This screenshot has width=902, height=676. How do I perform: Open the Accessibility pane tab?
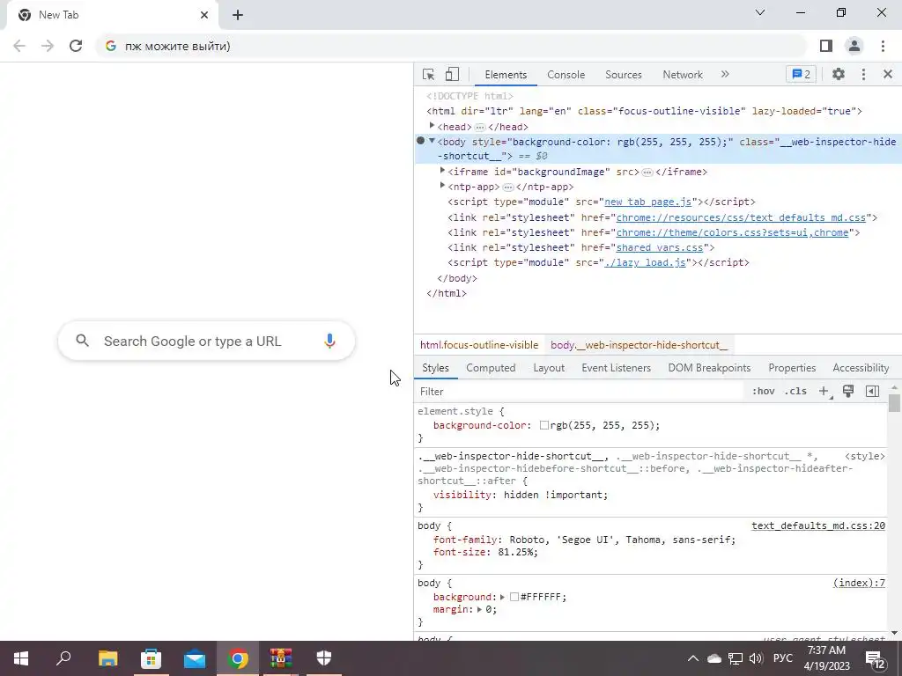coord(861,368)
